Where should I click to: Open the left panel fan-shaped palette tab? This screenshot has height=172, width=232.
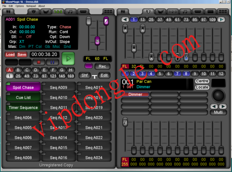(x=46, y=11)
